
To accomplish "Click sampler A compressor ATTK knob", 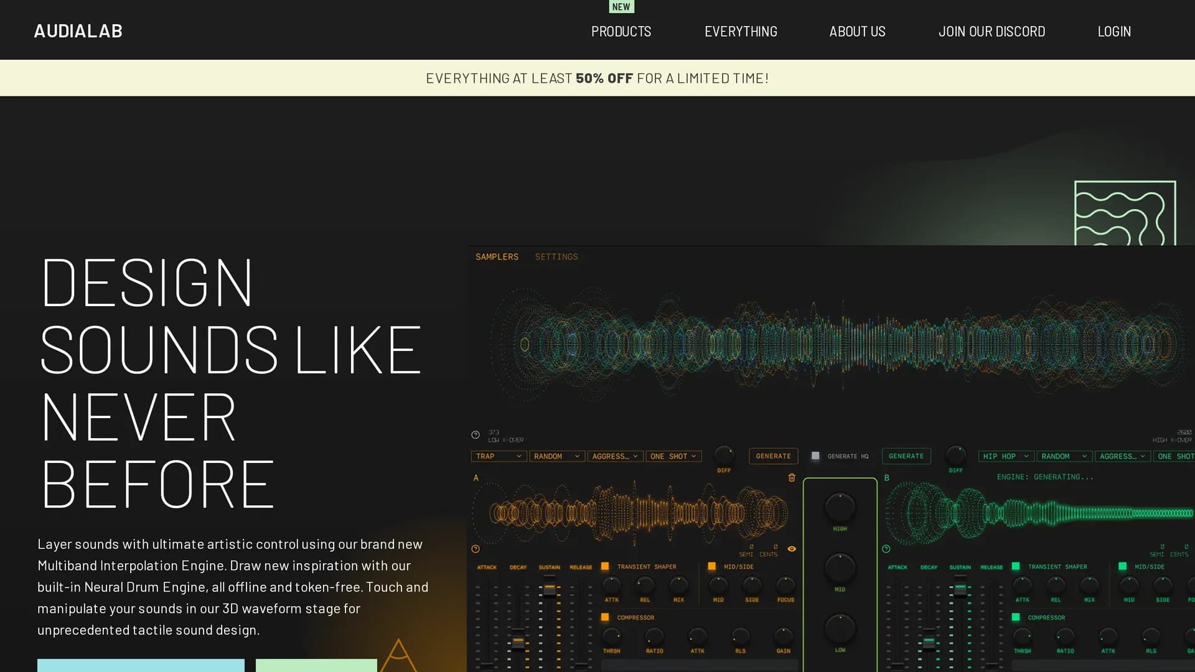I will click(x=697, y=636).
